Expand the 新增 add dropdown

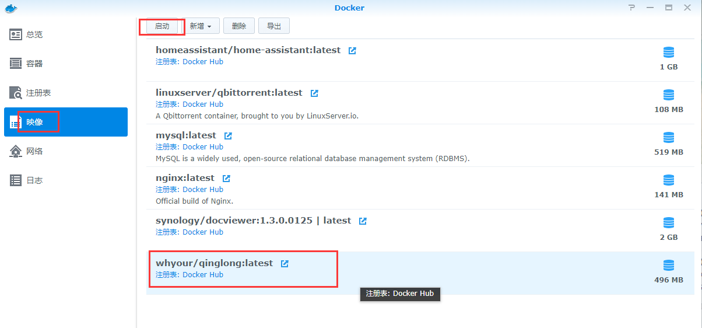[201, 26]
